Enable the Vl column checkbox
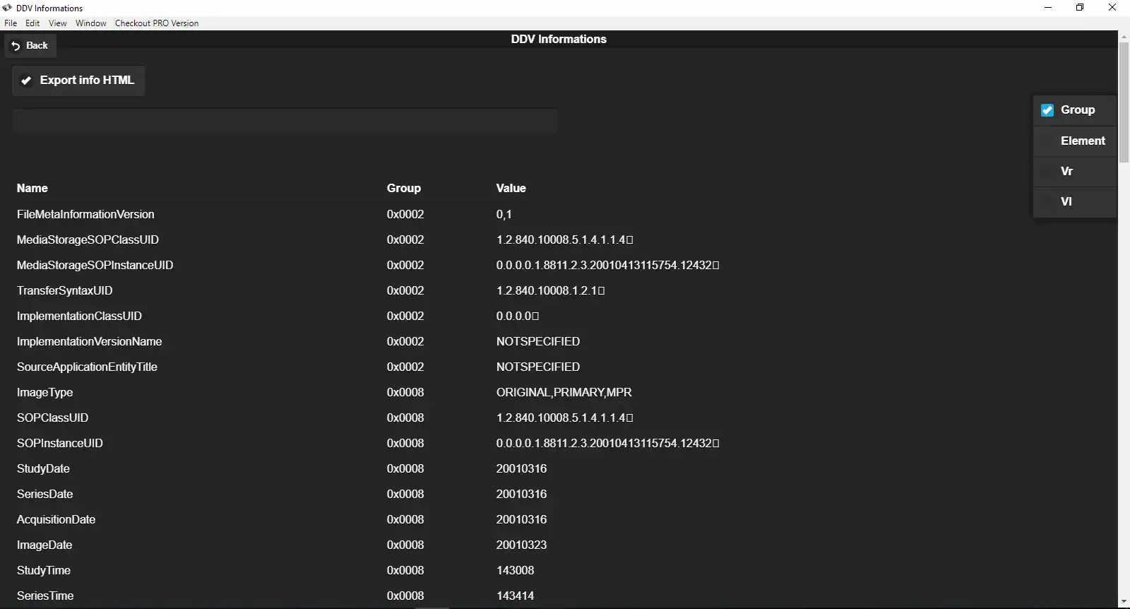 (1047, 201)
